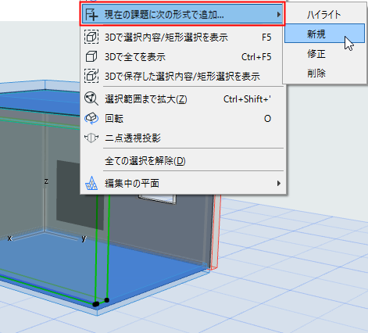Click the stored selection cube icon
The height and width of the screenshot is (333, 368).
(91, 76)
